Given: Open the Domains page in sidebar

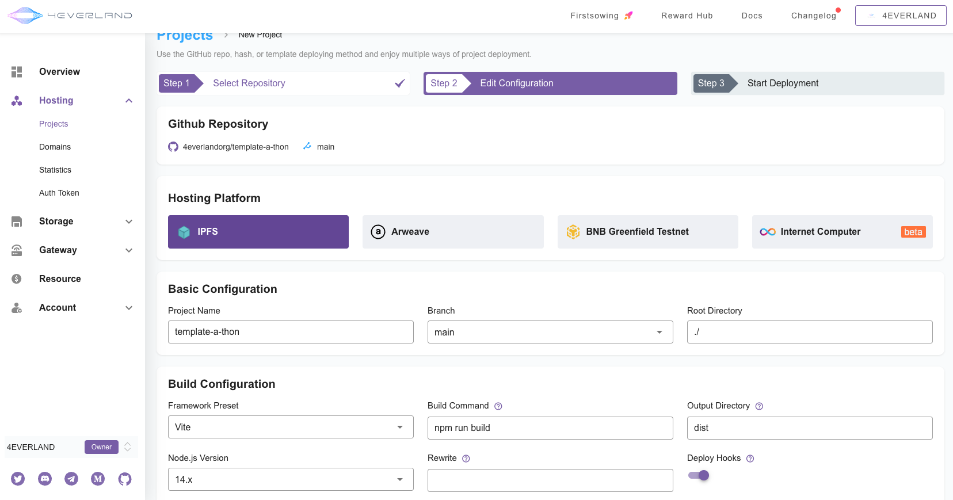Looking at the screenshot, I should 55,147.
